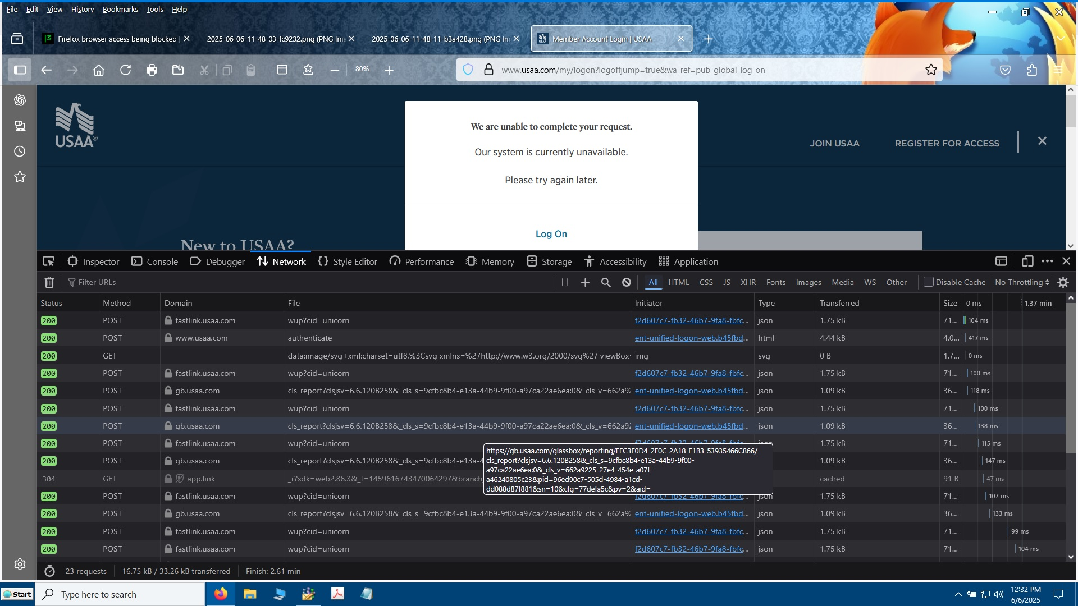Open the File menu
The image size is (1078, 606).
(x=12, y=9)
